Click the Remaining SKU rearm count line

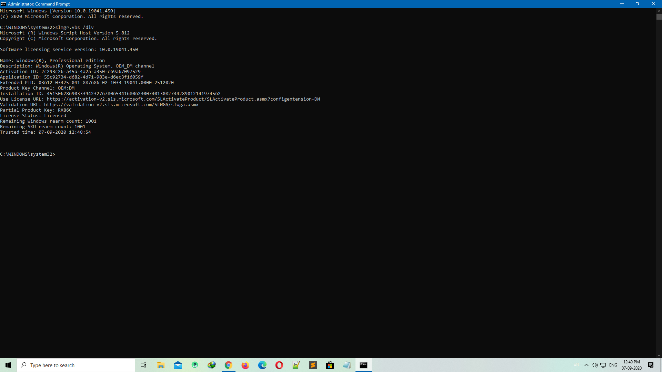click(43, 127)
